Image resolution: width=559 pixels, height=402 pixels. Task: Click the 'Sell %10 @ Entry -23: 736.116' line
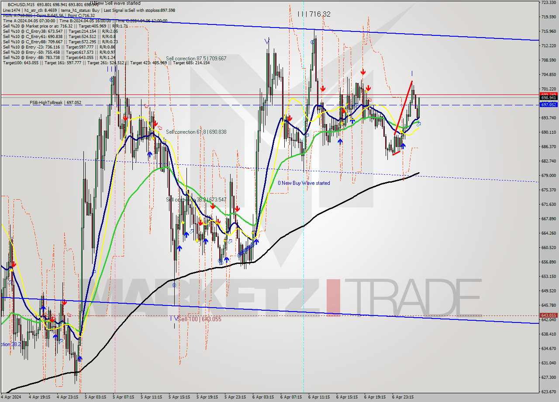point(59,47)
